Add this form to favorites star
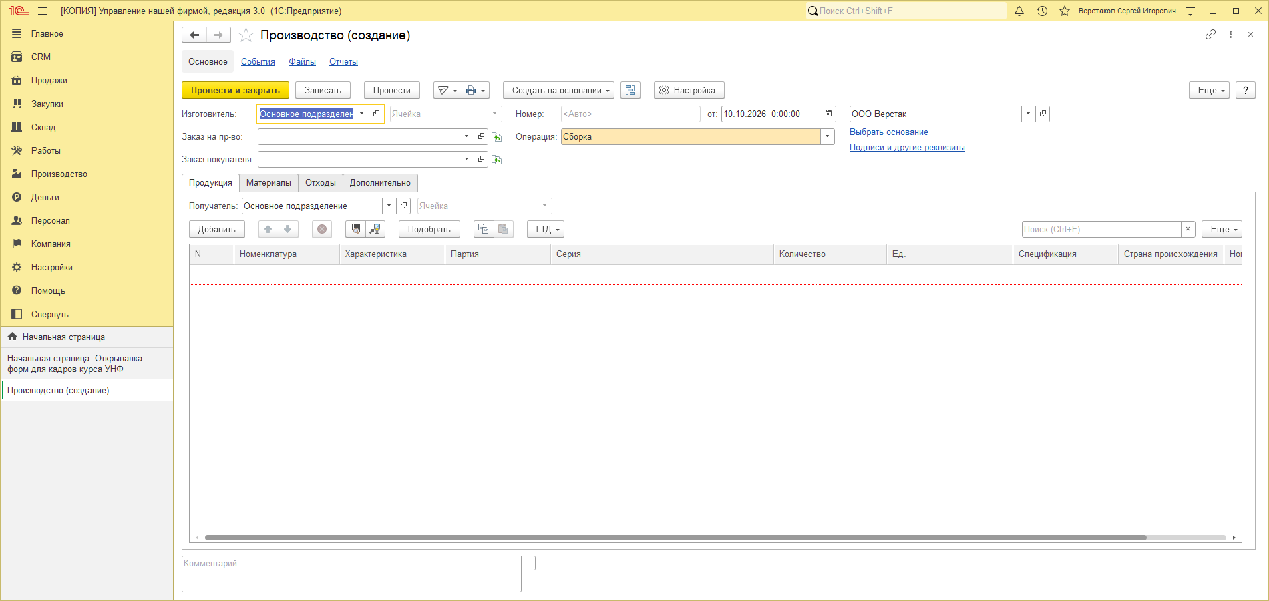 pos(246,35)
